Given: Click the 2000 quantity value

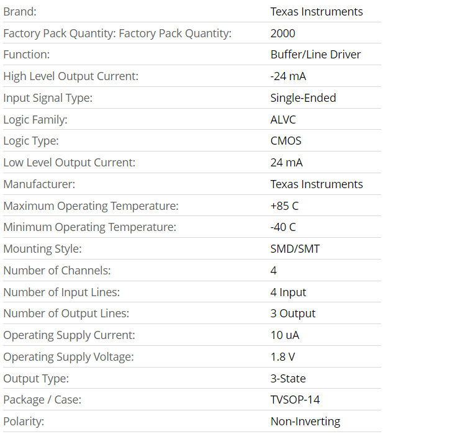Looking at the screenshot, I should (283, 34).
